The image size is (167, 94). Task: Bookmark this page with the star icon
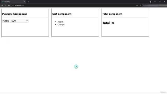tap(140, 5)
